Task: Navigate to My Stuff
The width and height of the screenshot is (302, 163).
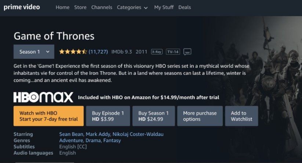Action: pos(164,7)
